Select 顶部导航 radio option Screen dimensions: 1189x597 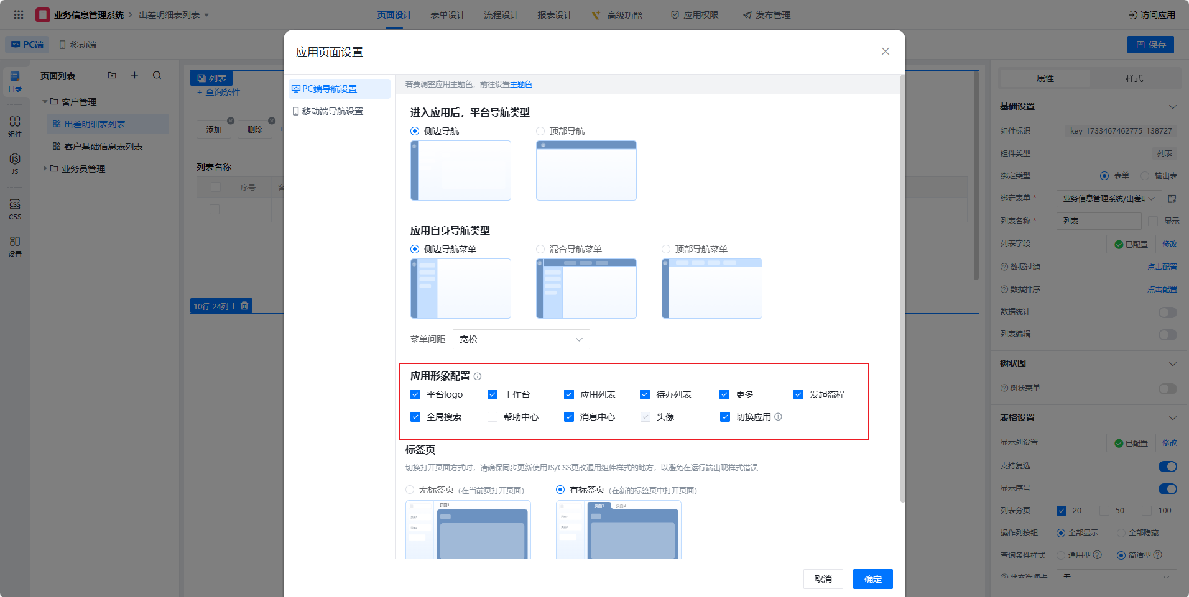click(x=540, y=131)
